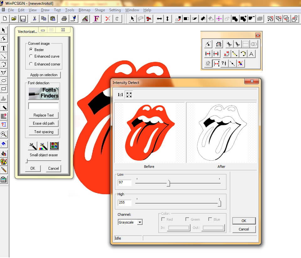Screen dimensions: 301x258
Task: Click the High value input field
Action: (x=124, y=202)
